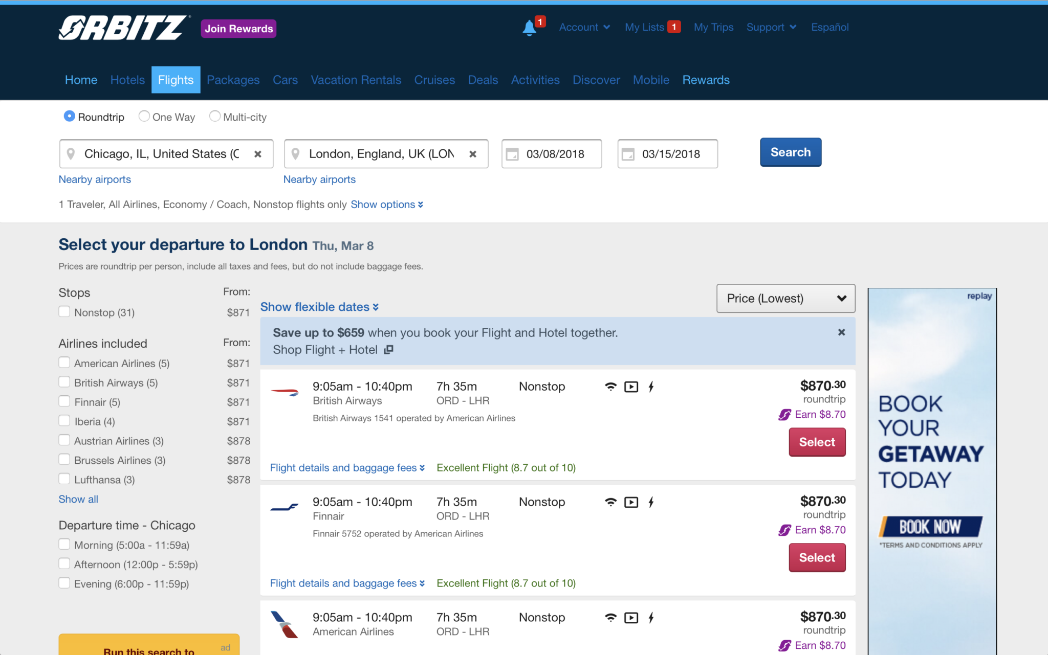Clear the Chicago origin field

tap(258, 154)
